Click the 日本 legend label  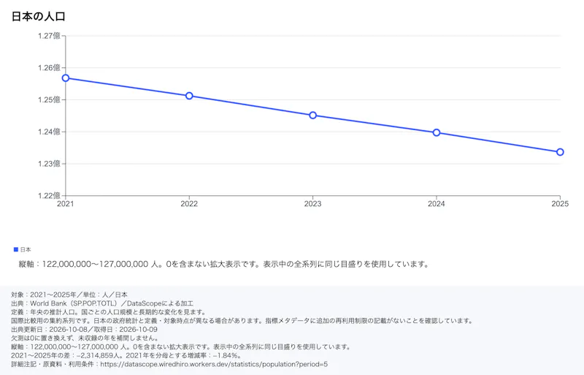click(26, 249)
